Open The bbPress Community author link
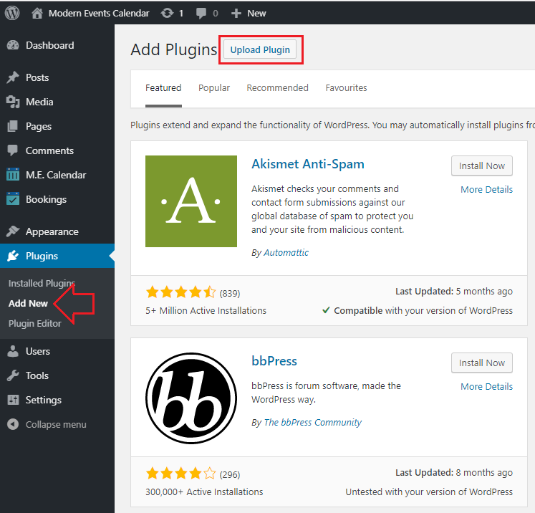The image size is (535, 513). pyautogui.click(x=312, y=423)
